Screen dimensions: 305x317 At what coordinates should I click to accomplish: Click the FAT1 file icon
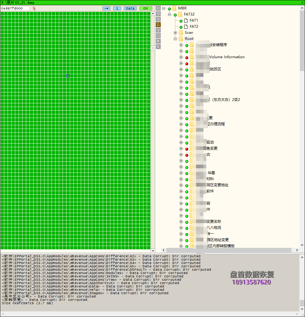(186, 20)
